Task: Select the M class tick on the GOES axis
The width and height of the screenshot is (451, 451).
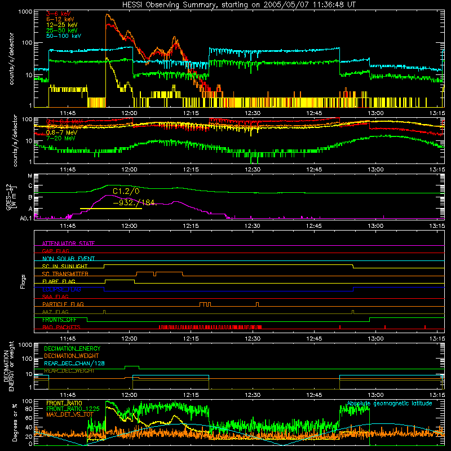Action: click(30, 175)
